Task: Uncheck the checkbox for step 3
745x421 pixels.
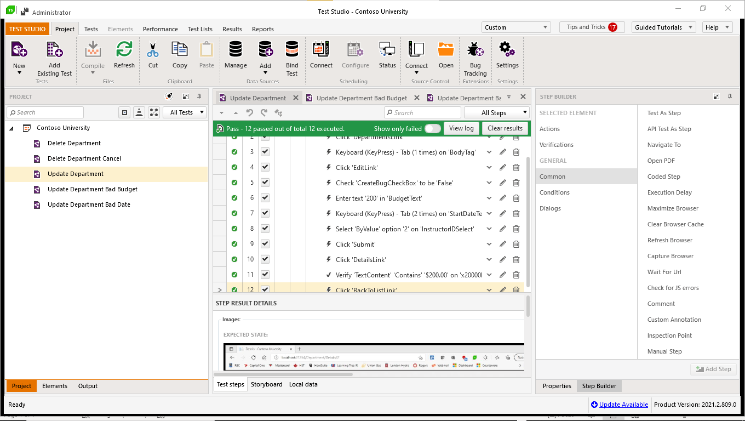Action: click(x=265, y=152)
